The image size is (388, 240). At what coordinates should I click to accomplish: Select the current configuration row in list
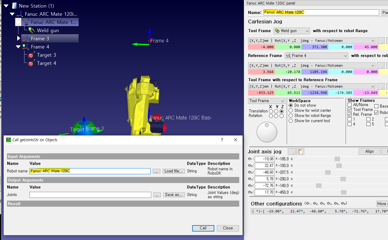[x=319, y=211]
